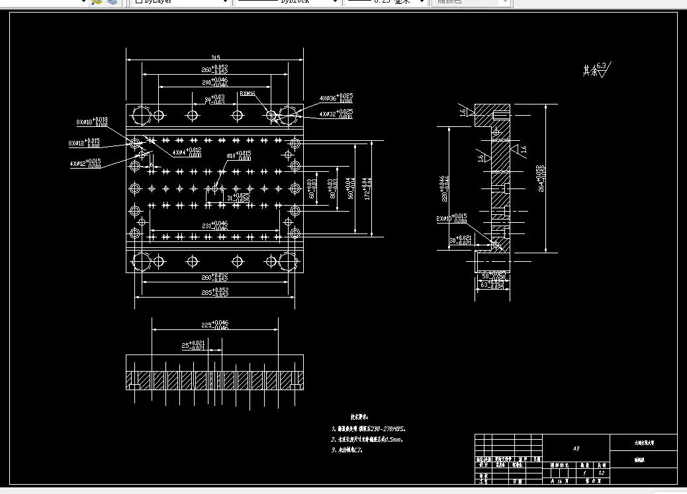Click the 172±0.04 vertical dimension
This screenshot has height=494, width=687.
(x=367, y=188)
